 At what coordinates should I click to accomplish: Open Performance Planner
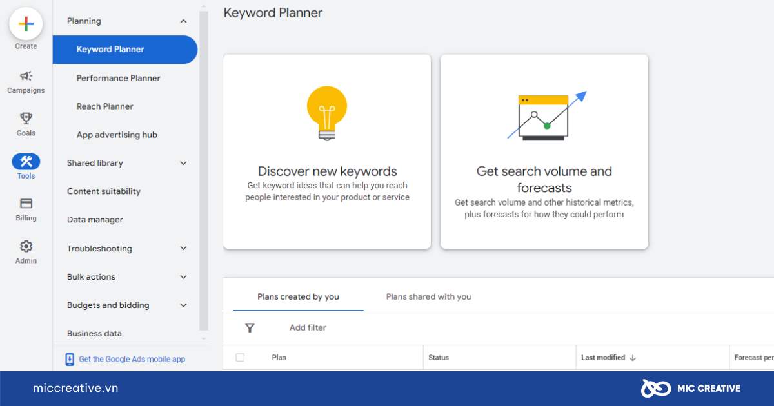tap(119, 78)
